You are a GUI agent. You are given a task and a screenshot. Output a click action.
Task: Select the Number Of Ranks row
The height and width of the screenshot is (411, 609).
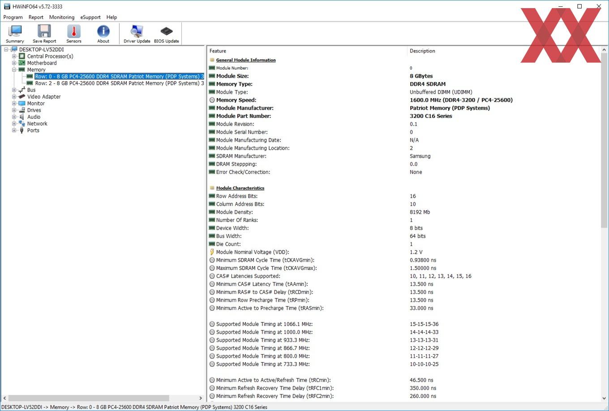click(404, 220)
